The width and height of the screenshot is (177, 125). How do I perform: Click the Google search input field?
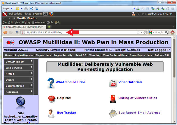coord(159,32)
